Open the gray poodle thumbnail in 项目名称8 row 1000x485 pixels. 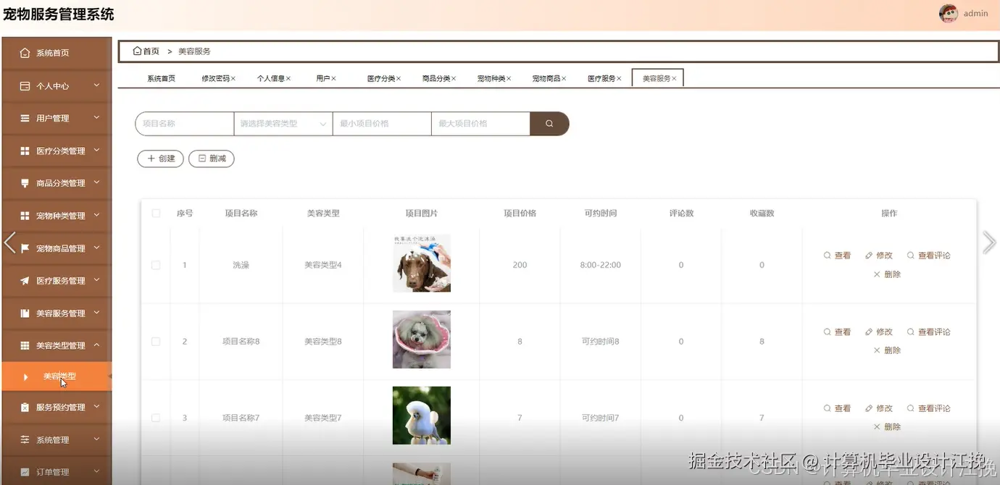(422, 339)
